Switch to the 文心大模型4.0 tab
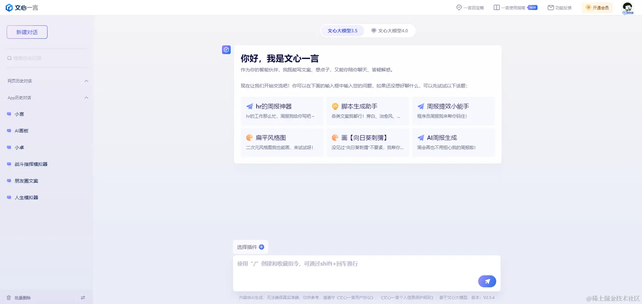The width and height of the screenshot is (642, 304). (x=390, y=31)
